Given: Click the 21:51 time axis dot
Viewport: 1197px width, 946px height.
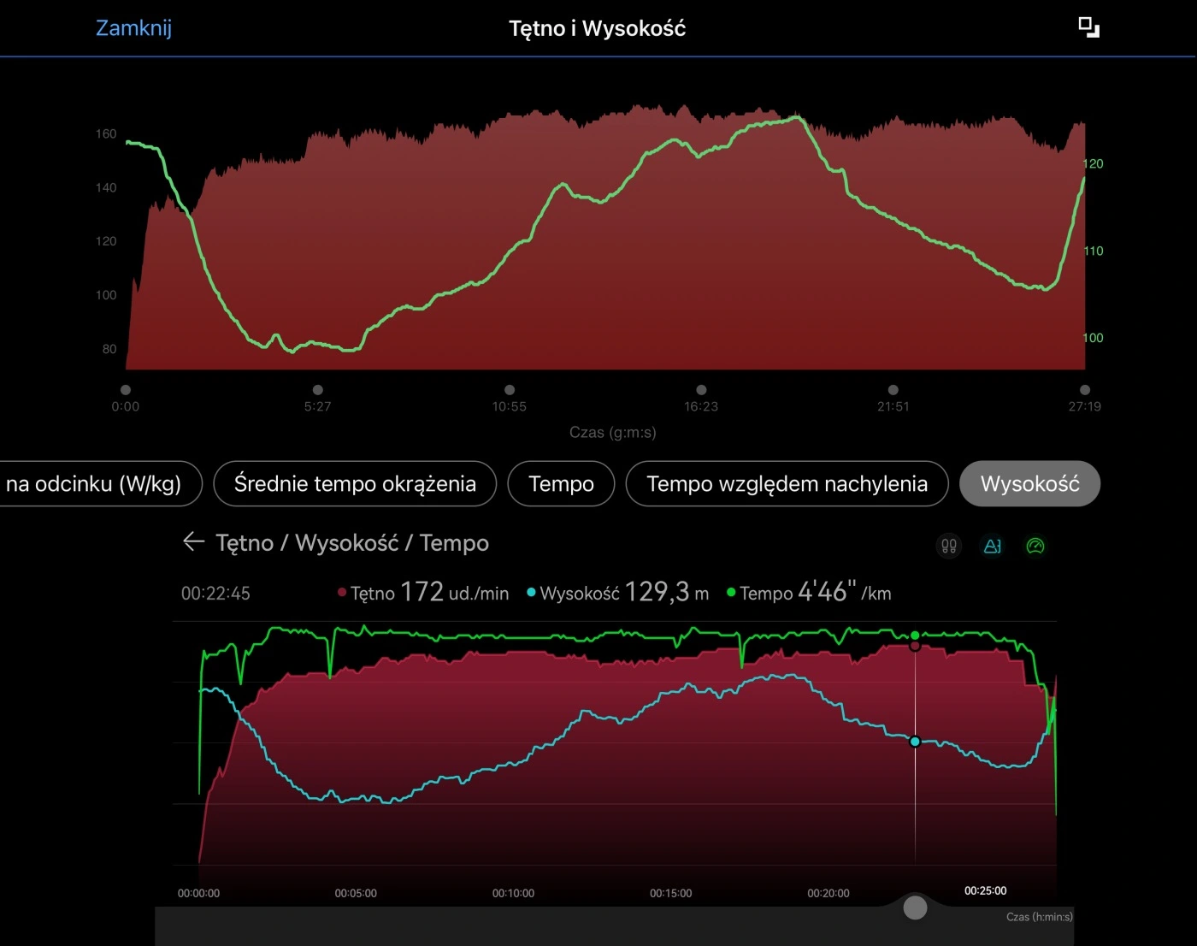Looking at the screenshot, I should (x=893, y=390).
